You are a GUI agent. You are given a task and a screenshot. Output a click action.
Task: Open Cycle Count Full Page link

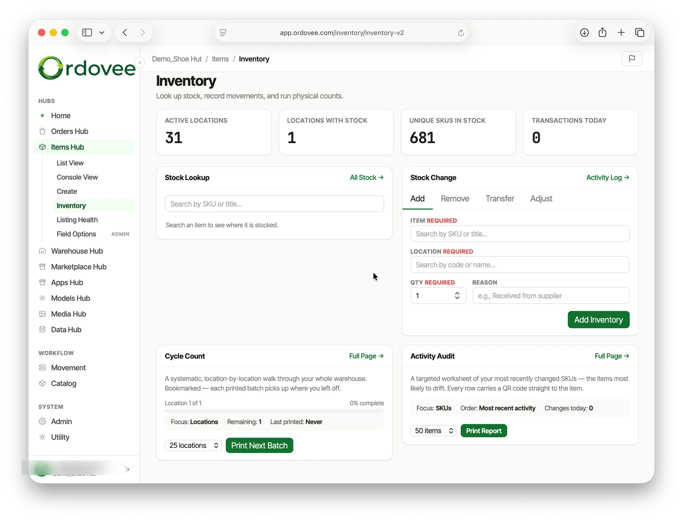tap(366, 356)
